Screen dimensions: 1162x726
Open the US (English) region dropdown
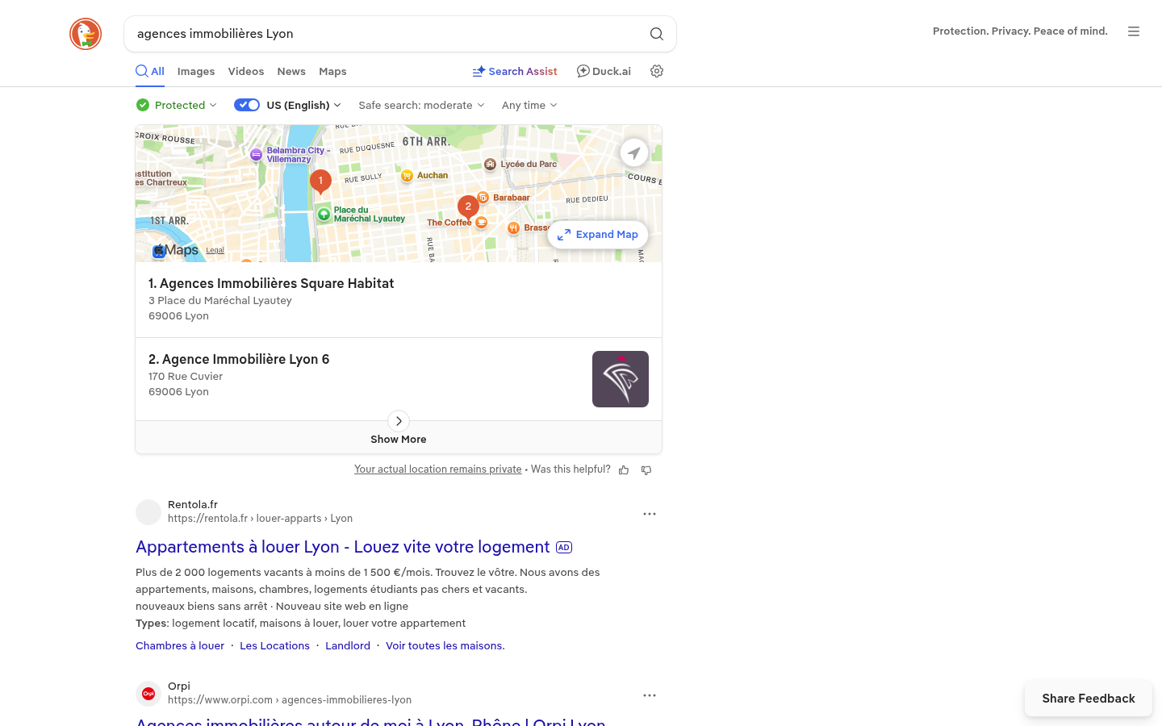[304, 105]
